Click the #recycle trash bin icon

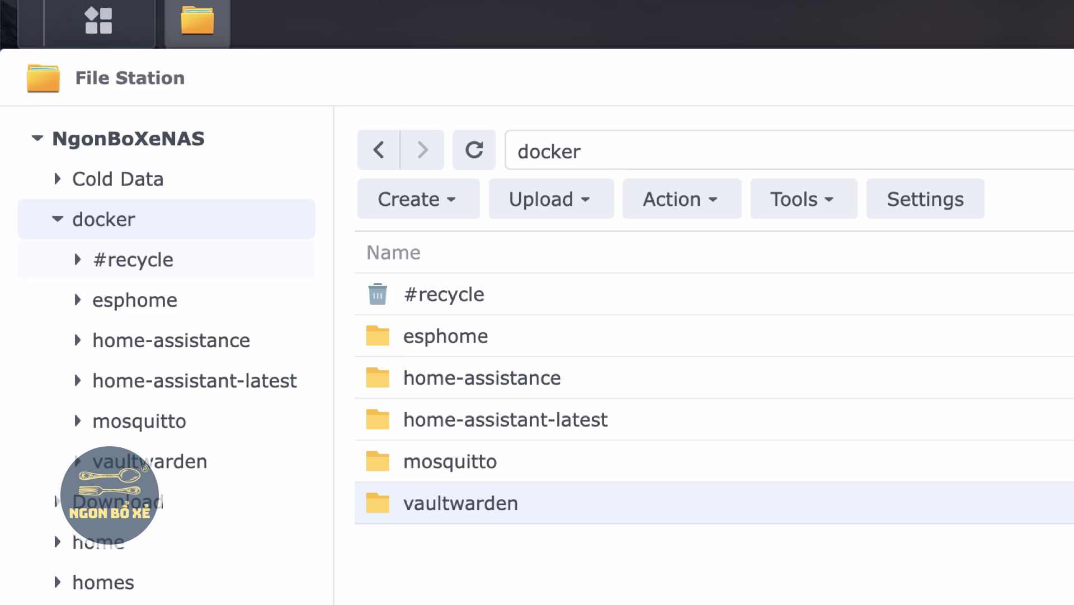pos(378,294)
